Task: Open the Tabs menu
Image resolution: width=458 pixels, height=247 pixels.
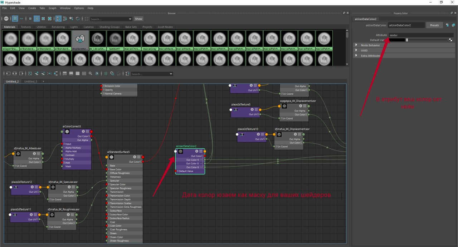Action: [x=42, y=8]
